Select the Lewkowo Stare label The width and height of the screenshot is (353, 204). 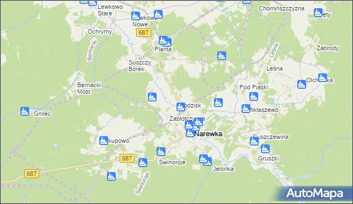pos(110,10)
